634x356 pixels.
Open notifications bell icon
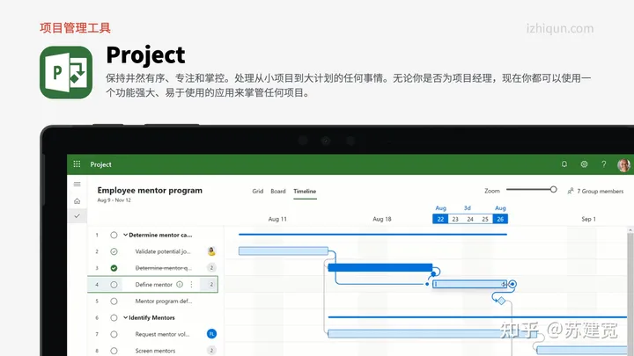564,163
